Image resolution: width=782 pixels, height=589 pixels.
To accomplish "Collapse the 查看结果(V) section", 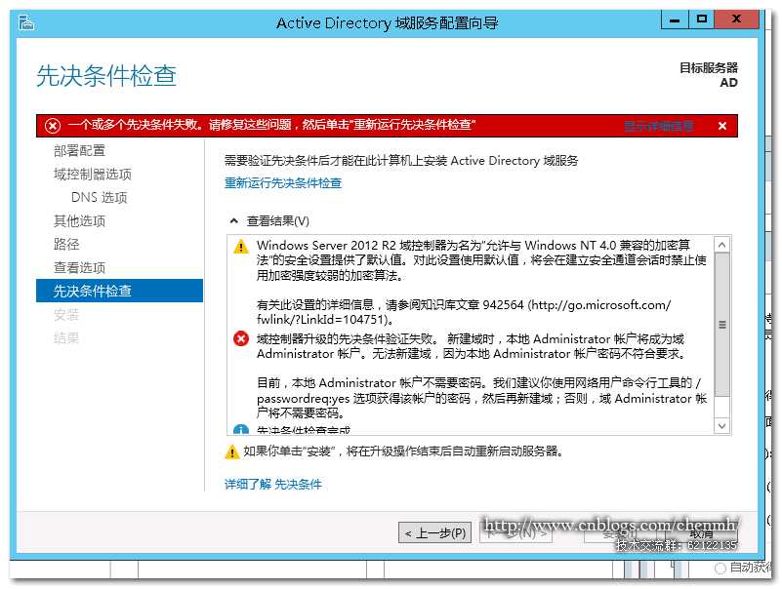I will coord(233,220).
